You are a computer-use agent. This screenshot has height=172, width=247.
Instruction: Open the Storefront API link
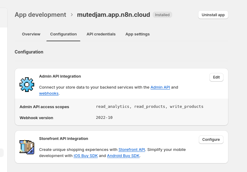132,150
